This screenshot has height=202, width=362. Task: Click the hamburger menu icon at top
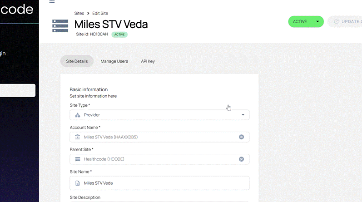click(x=52, y=2)
